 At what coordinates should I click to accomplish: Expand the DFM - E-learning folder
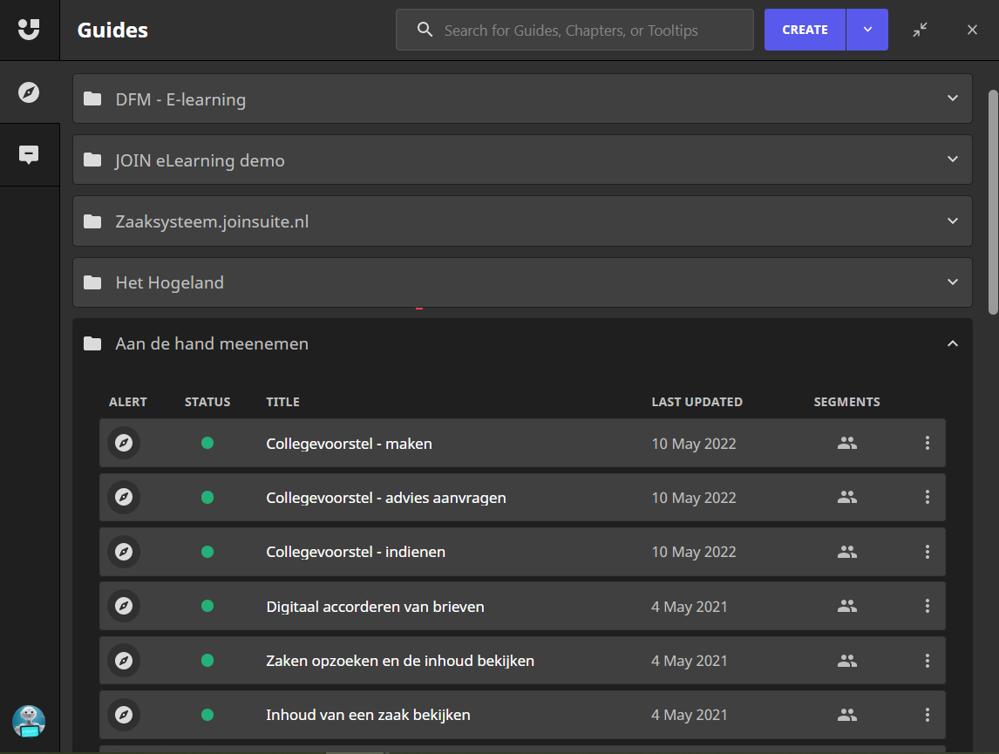point(952,98)
